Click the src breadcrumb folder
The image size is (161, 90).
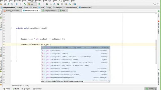click(26, 7)
